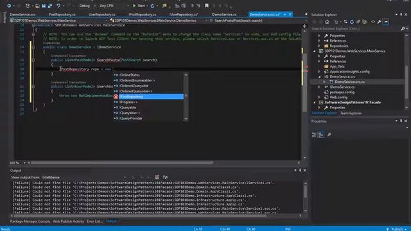Screen dimensions: 411x231
Task: Toggle Alphabetical sort in Properties panel
Action: point(321,135)
